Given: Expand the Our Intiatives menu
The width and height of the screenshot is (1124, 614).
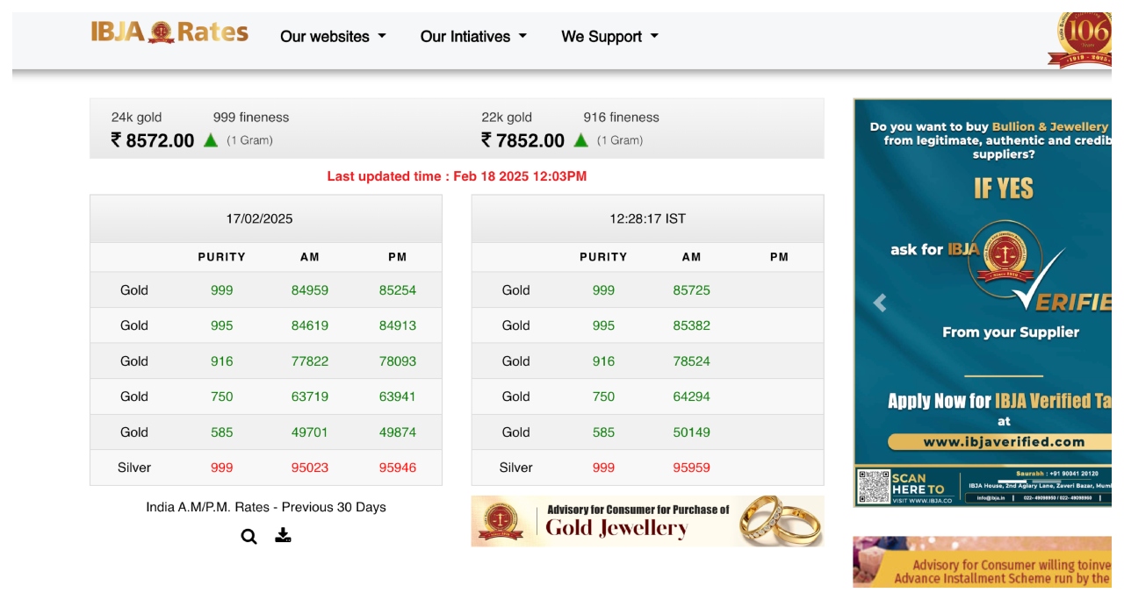Looking at the screenshot, I should 473,37.
